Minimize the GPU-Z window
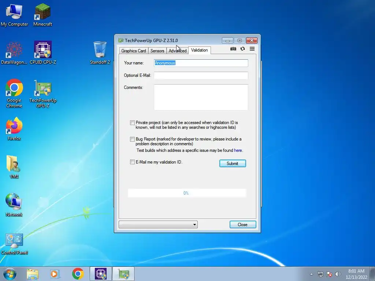The height and width of the screenshot is (281, 375). pyautogui.click(x=227, y=41)
